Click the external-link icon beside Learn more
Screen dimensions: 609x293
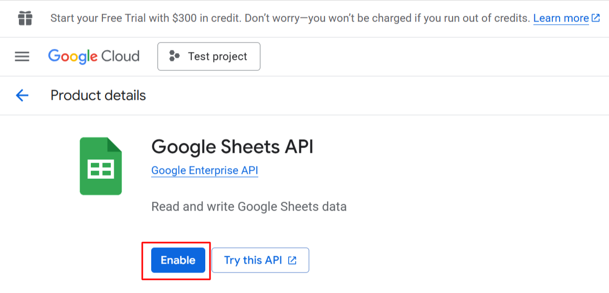595,18
